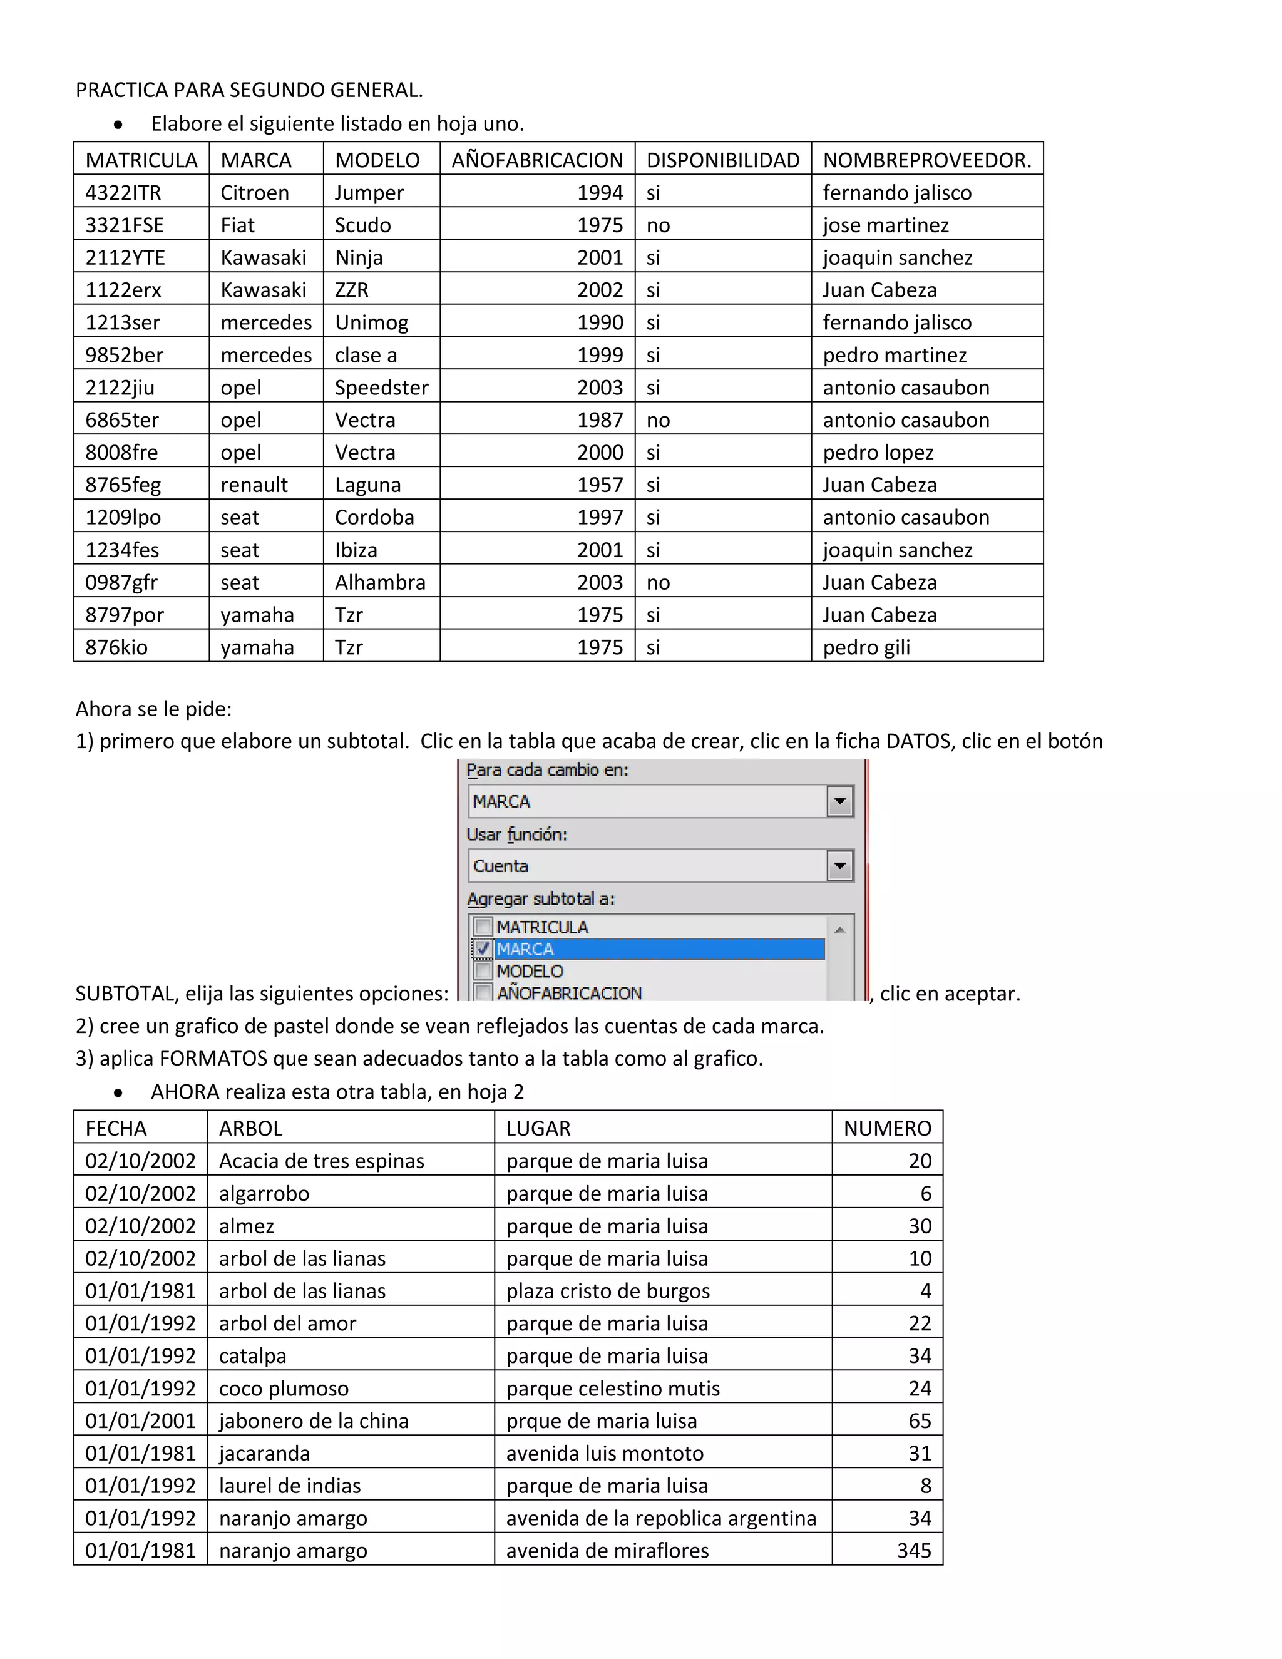
Task: Select the NUMERO header cell
Action: pos(887,1128)
